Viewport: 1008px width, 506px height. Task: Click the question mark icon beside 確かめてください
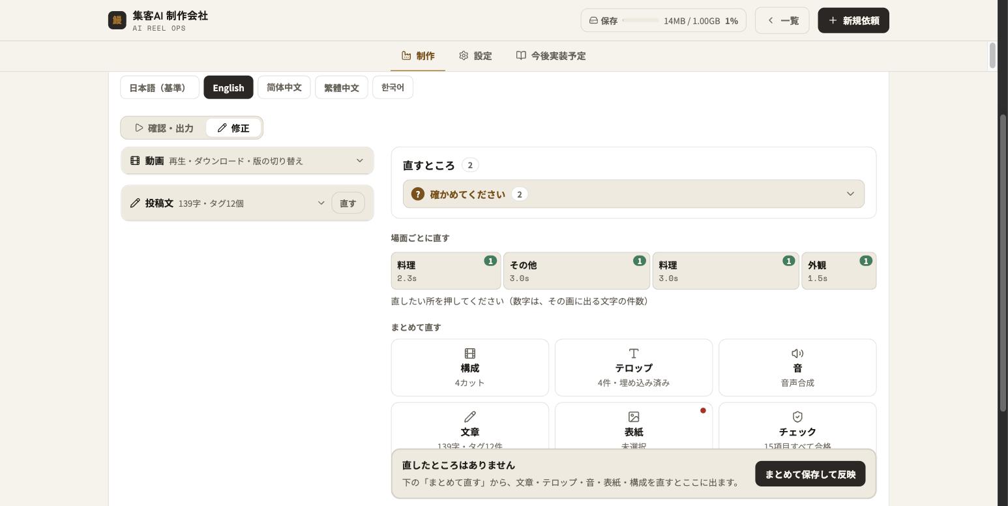418,194
